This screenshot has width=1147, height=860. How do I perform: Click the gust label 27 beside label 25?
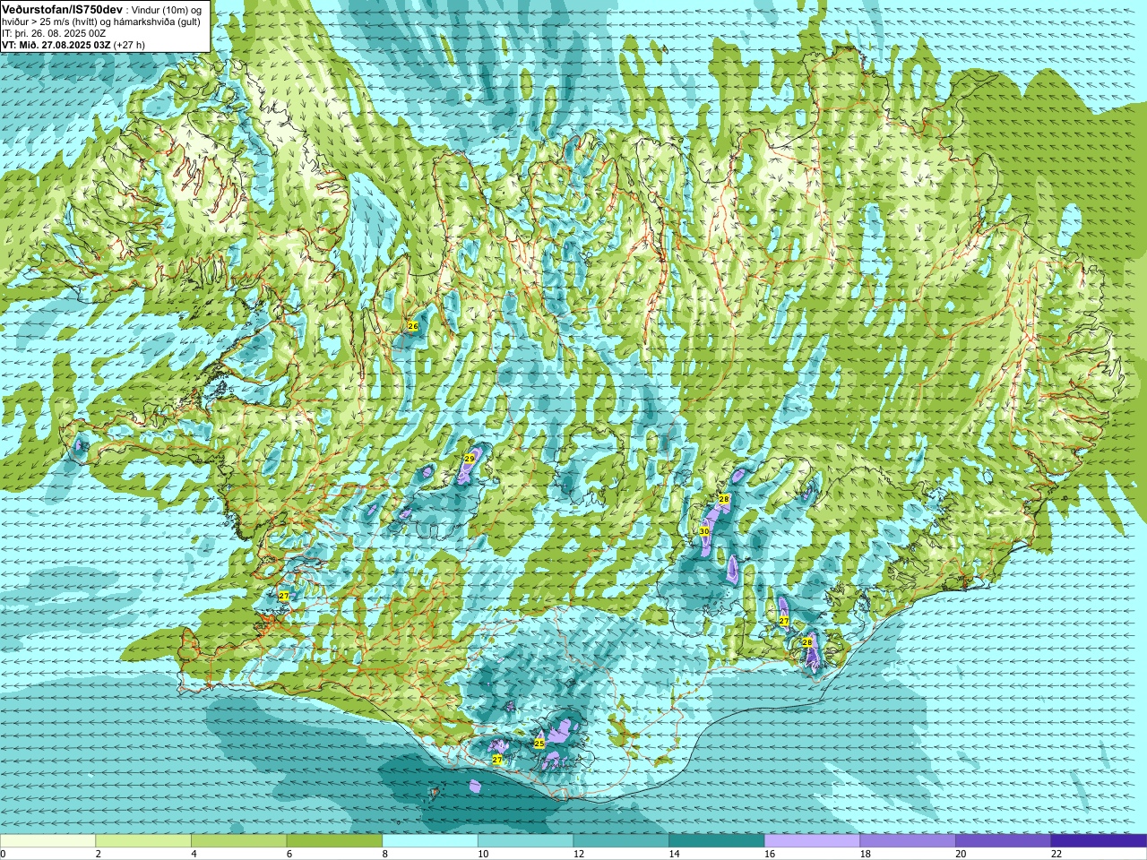[497, 760]
